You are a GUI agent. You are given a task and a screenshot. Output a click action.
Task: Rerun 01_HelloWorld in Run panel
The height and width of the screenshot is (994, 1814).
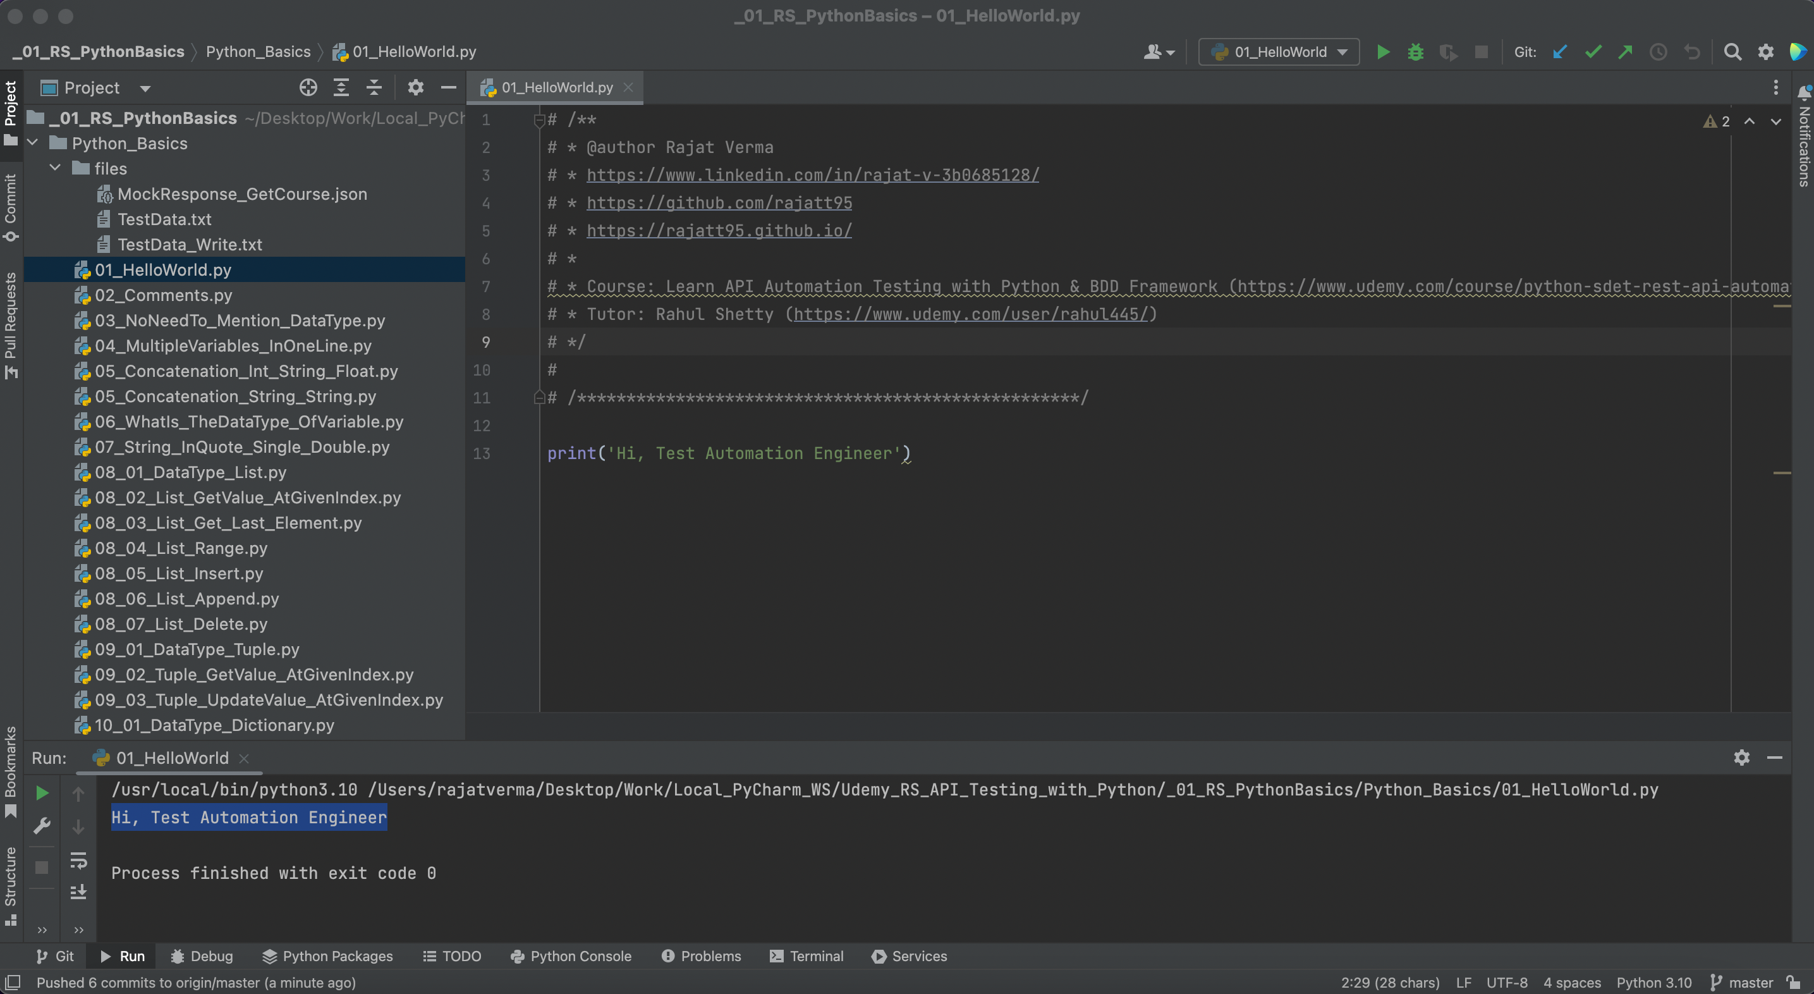pos(42,792)
